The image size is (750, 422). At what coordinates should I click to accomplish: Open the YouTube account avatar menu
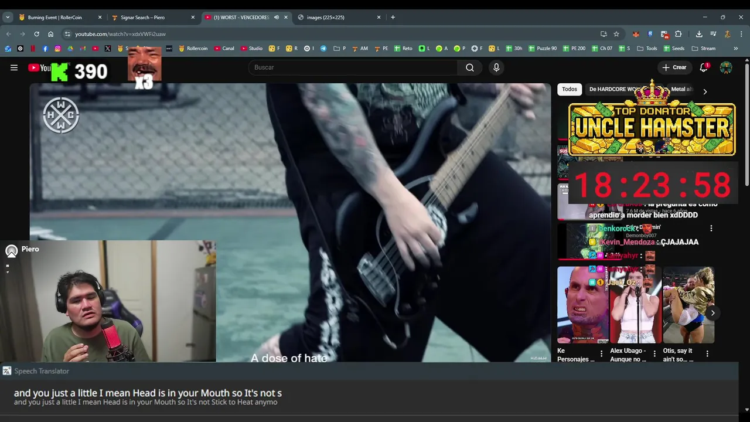click(726, 67)
